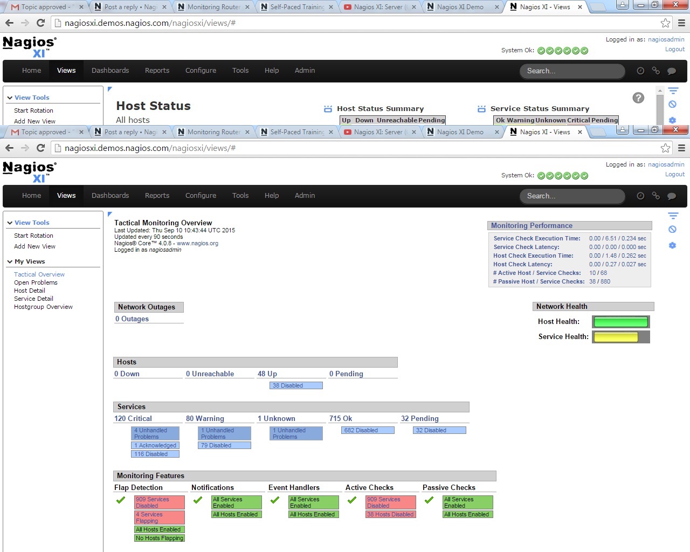Click the green Host Health bar
Image resolution: width=690 pixels, height=552 pixels.
(620, 322)
